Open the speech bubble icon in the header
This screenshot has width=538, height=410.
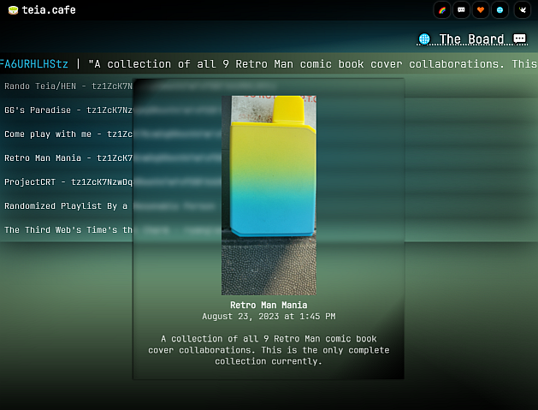click(461, 10)
